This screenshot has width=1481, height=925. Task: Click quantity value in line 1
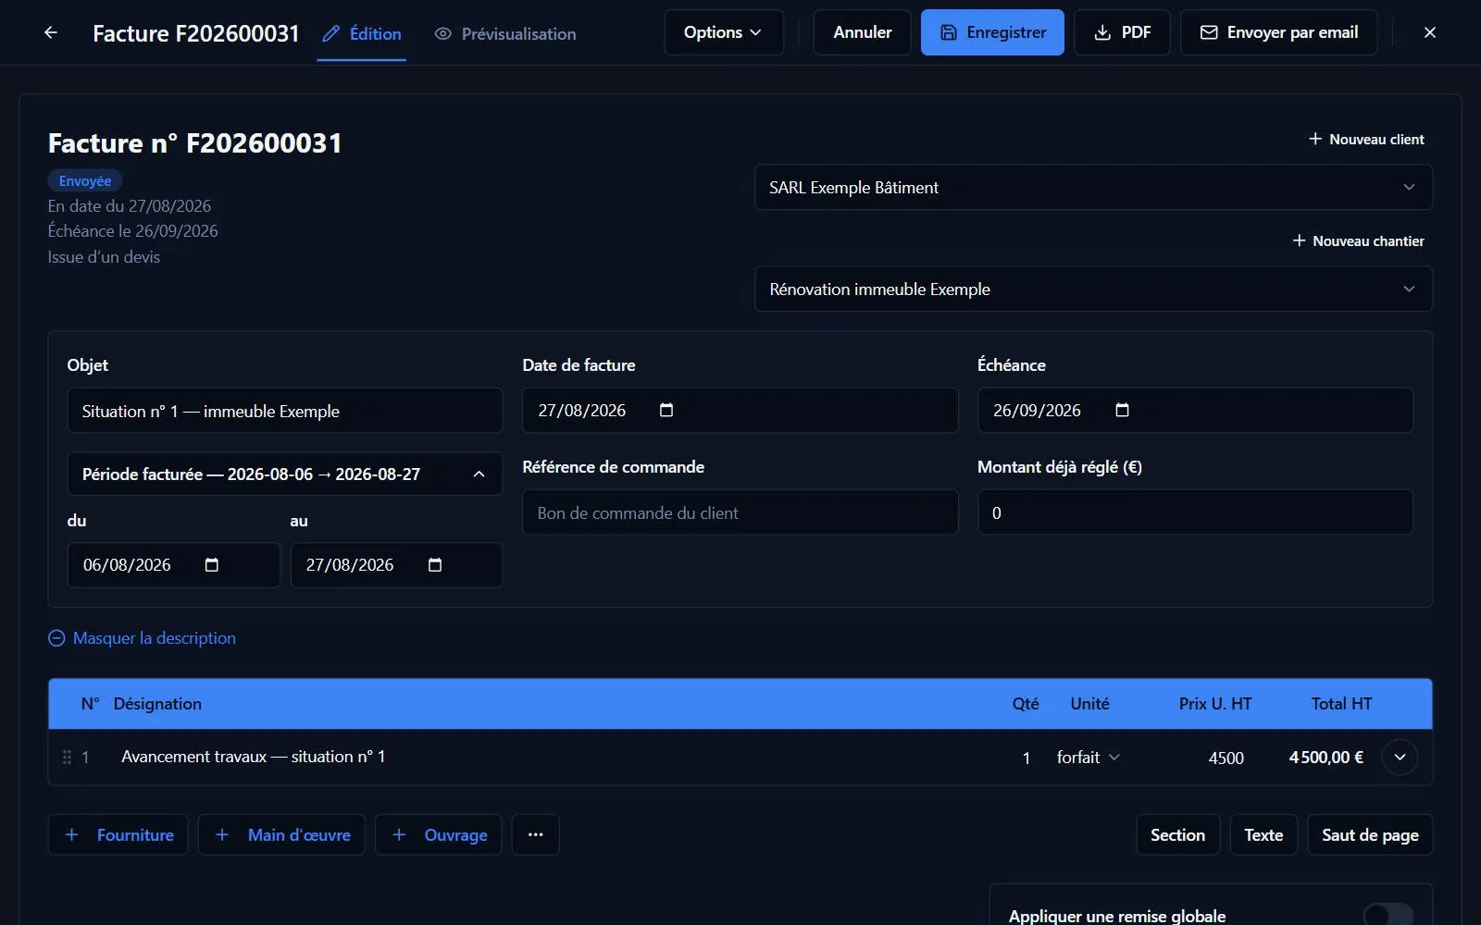click(x=1026, y=758)
